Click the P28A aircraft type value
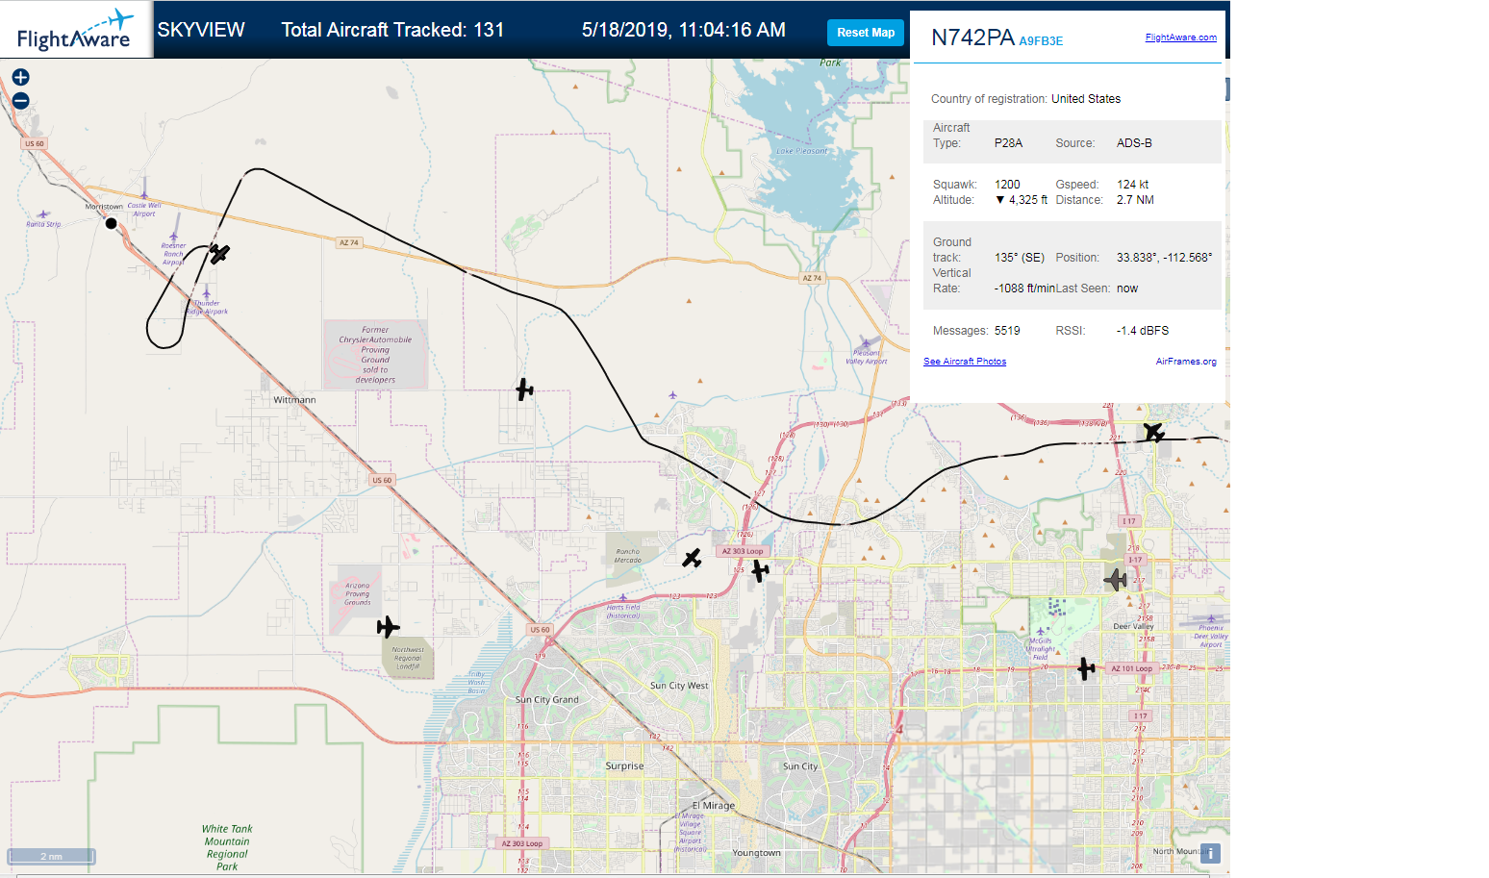 tap(1008, 143)
